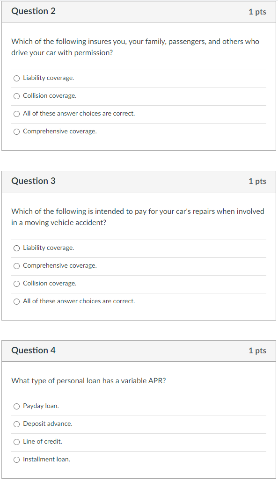Select 'Collision coverage' for Question 2

point(16,96)
